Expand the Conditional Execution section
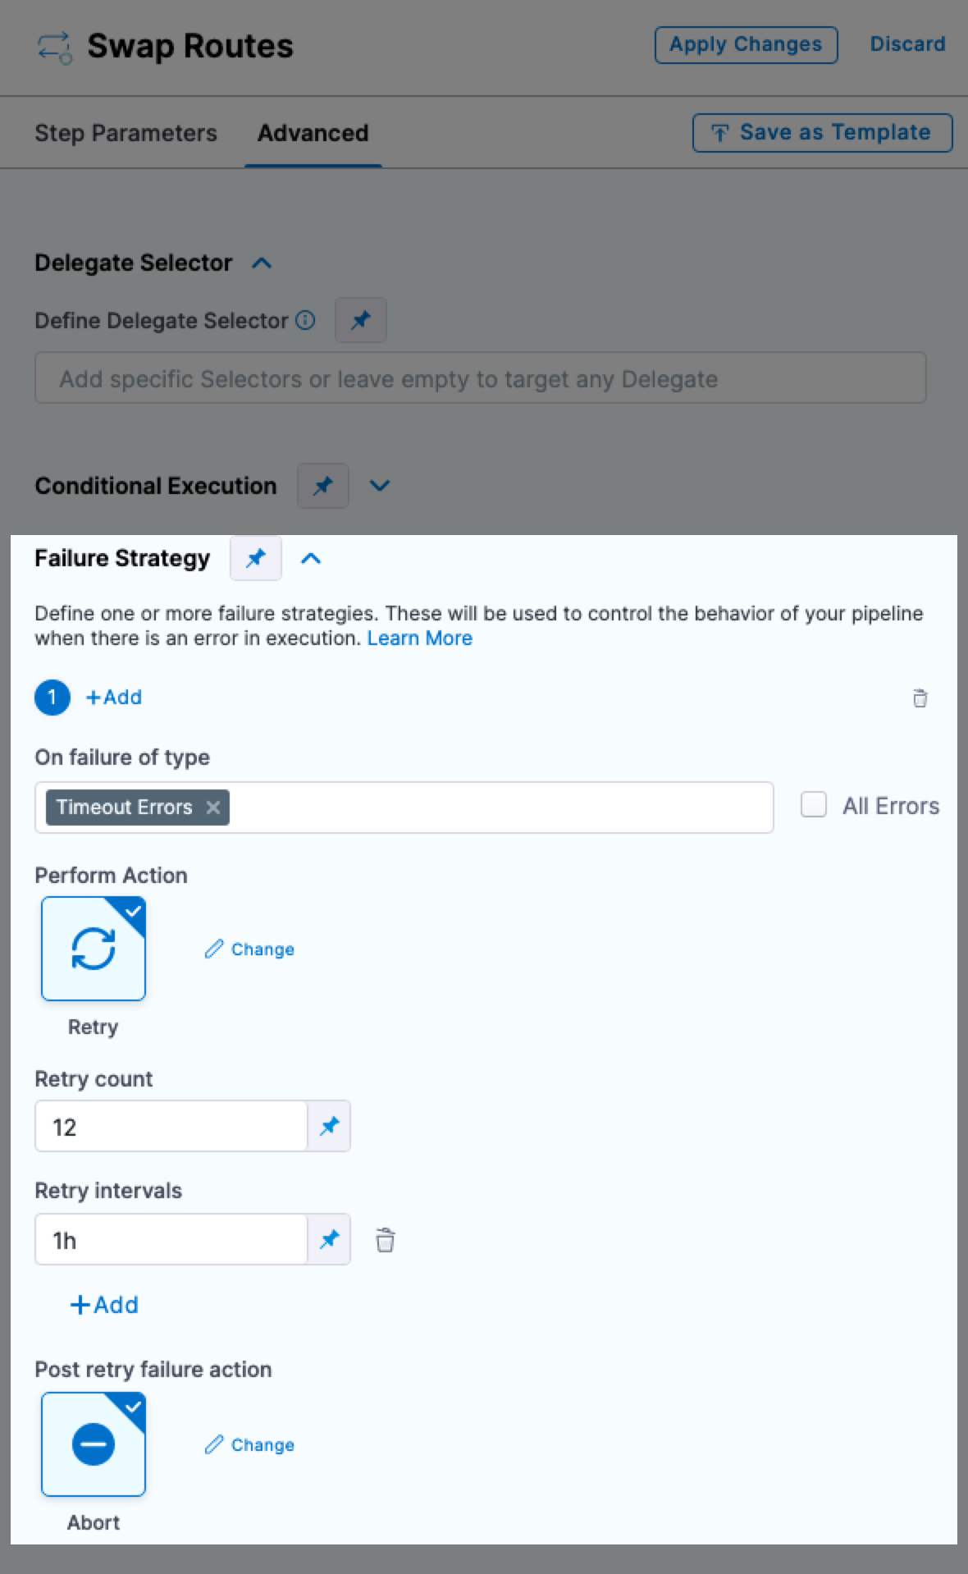Viewport: 968px width, 1574px height. (x=379, y=485)
